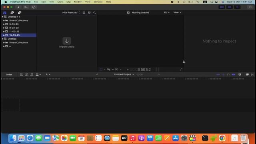Show the Libraries sidebar icon
Image resolution: width=256 pixels, height=144 pixels.
(x=5, y=13)
